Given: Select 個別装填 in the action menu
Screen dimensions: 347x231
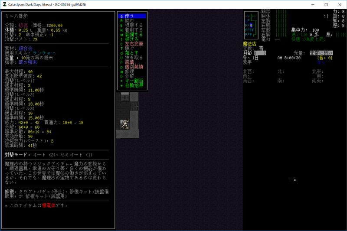Looking at the screenshot, I should point(132,67).
